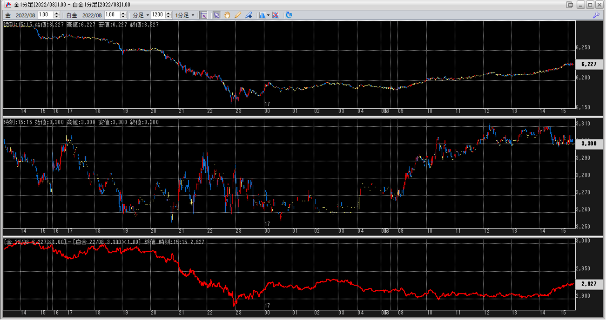Open dropdown arrow beside bar chart icon
Screen dimensions: 606x320
click(268, 15)
